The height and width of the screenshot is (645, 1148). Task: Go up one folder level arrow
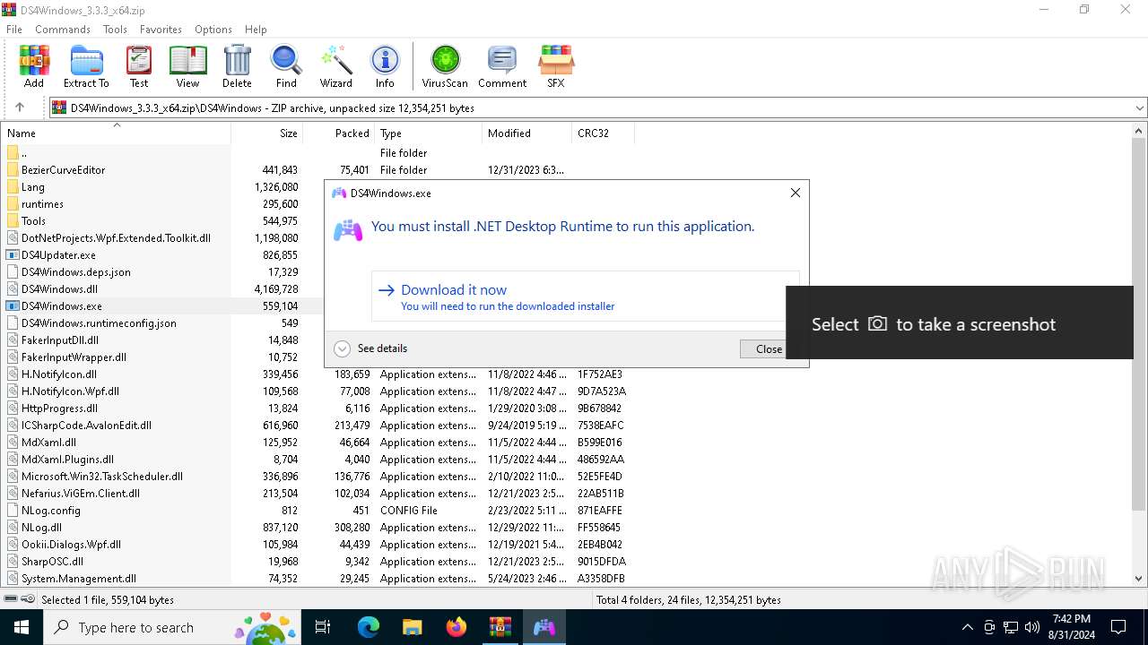[x=20, y=107]
